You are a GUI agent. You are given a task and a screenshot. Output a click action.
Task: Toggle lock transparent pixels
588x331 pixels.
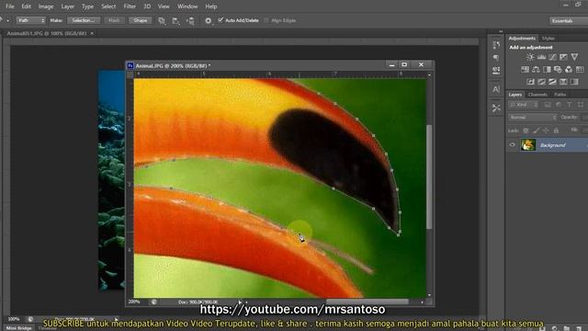(x=526, y=131)
